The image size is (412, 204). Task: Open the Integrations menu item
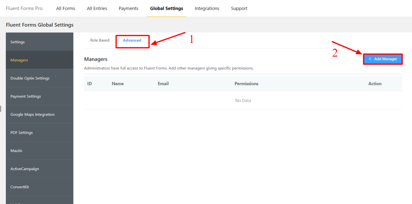tap(207, 8)
